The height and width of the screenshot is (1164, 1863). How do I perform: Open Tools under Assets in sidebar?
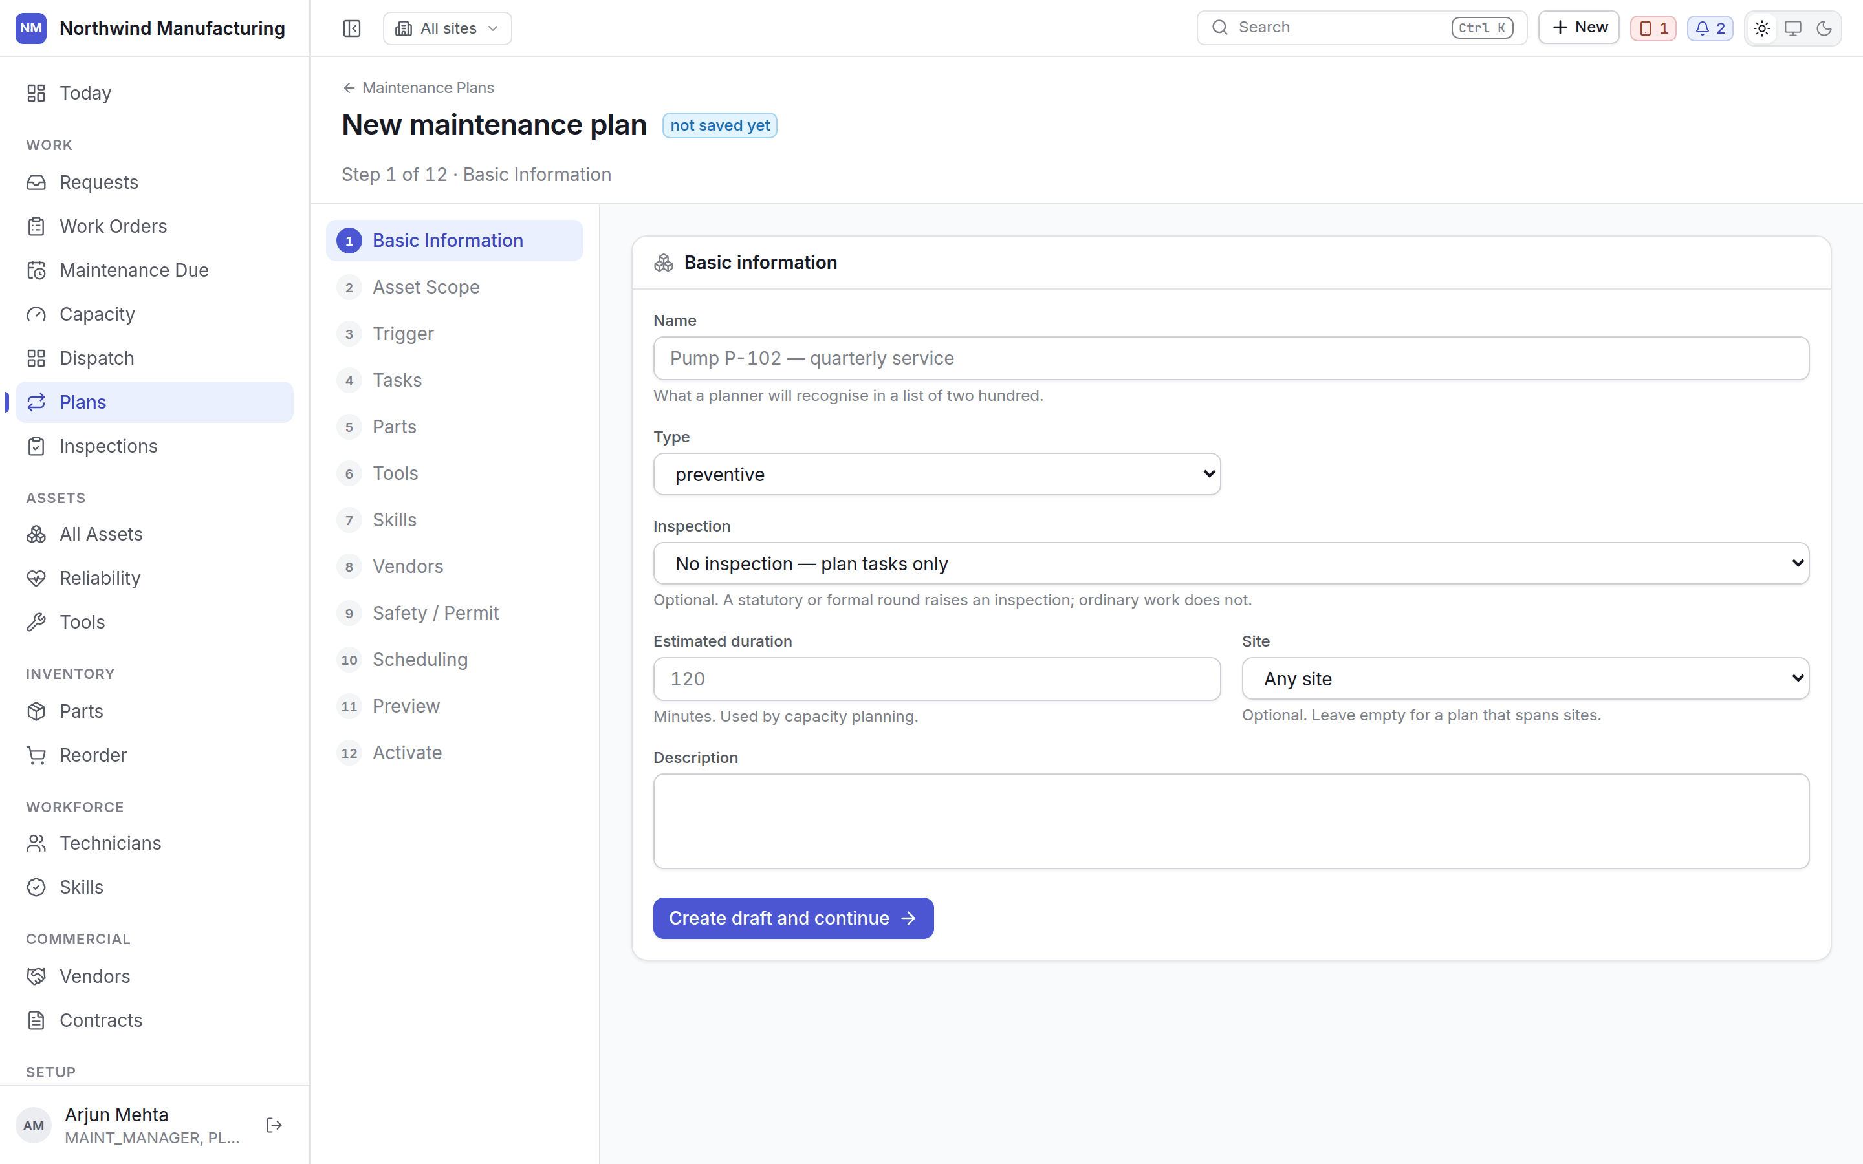pyautogui.click(x=154, y=622)
